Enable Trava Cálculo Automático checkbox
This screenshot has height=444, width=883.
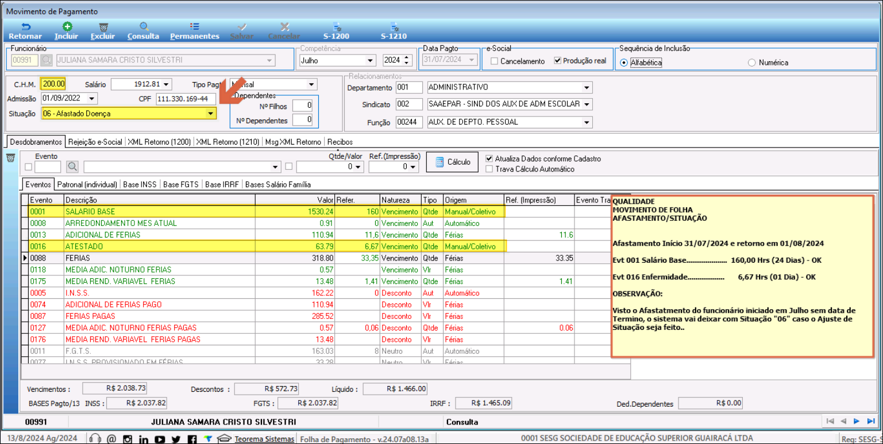pyautogui.click(x=489, y=169)
